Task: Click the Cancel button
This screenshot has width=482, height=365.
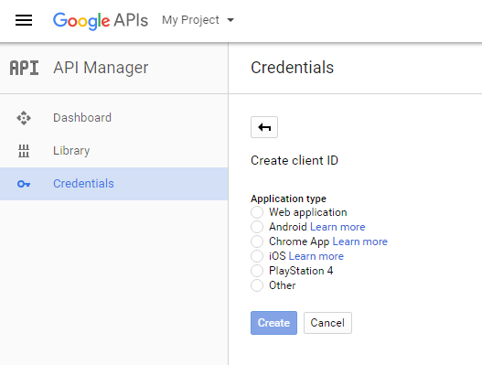Action: pyautogui.click(x=327, y=323)
